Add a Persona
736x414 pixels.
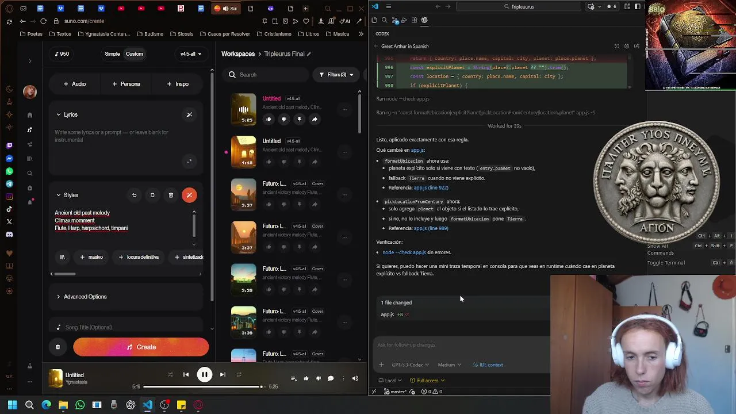126,84
